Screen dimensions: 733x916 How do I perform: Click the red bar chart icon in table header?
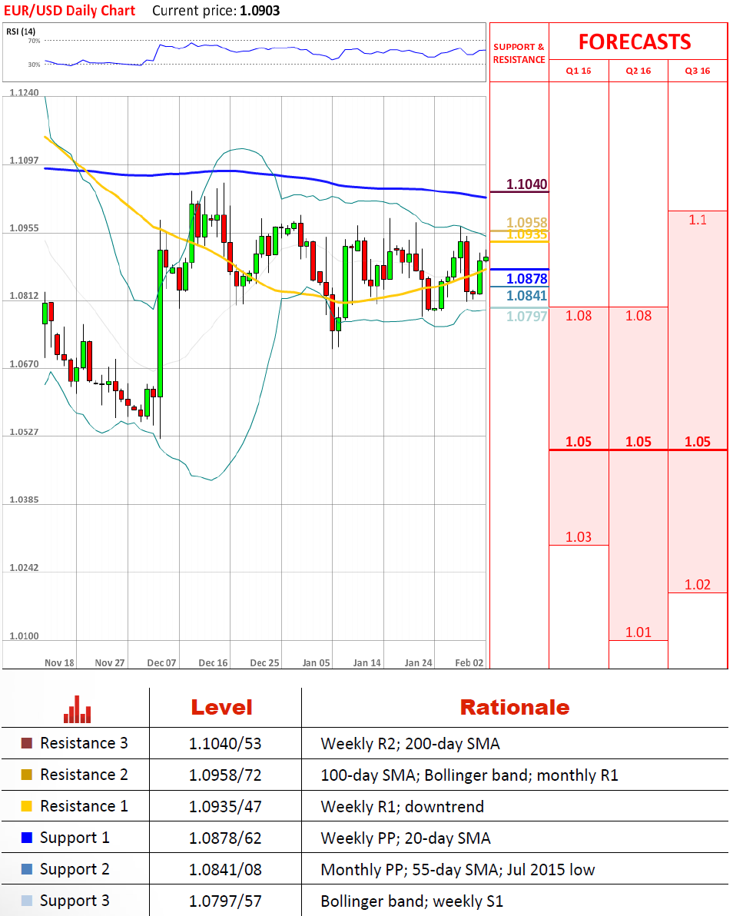[77, 709]
